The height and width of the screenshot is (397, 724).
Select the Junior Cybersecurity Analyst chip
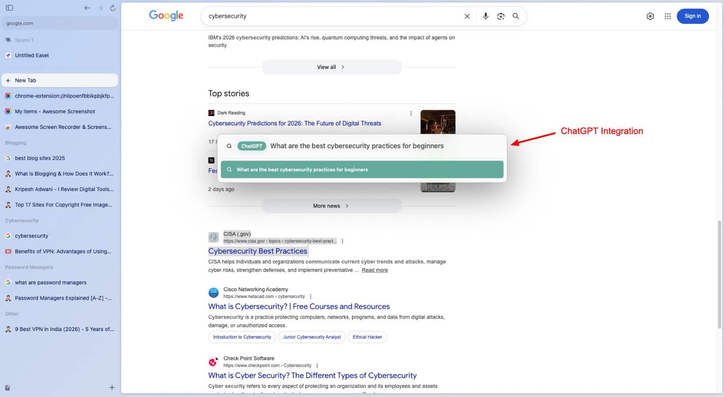(312, 337)
